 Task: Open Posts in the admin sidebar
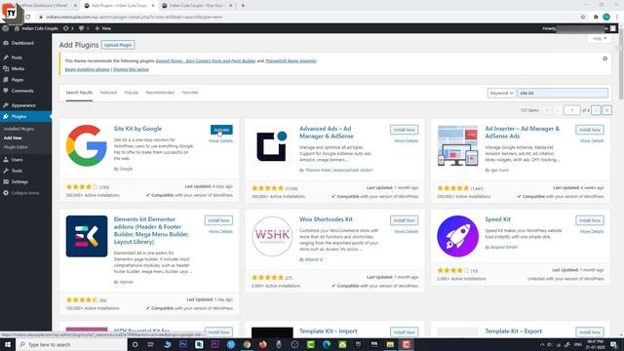click(17, 58)
